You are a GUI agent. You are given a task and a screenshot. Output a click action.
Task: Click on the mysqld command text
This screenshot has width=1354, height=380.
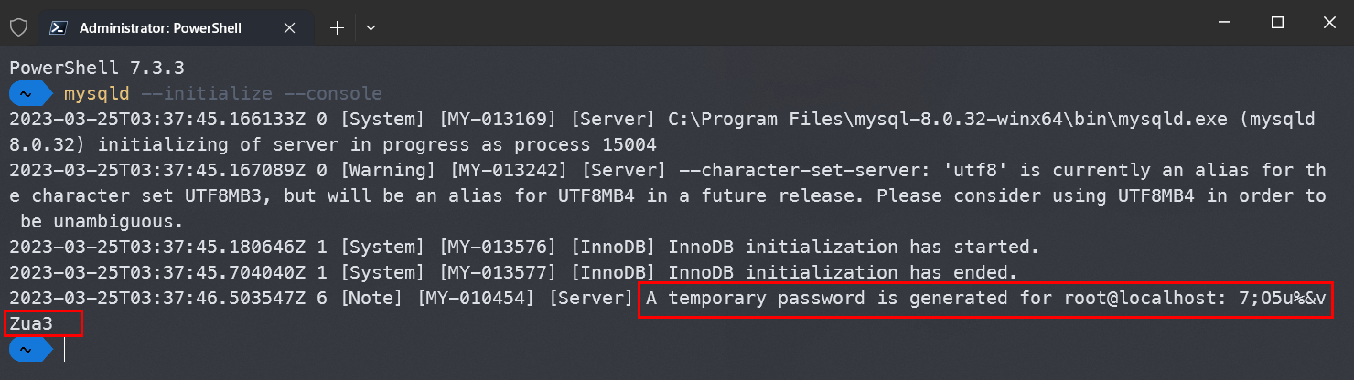click(96, 93)
